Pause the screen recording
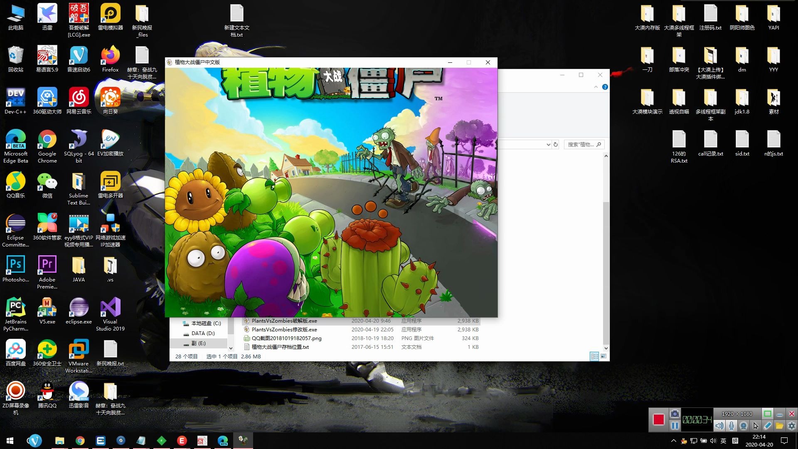This screenshot has height=449, width=798. (x=675, y=426)
